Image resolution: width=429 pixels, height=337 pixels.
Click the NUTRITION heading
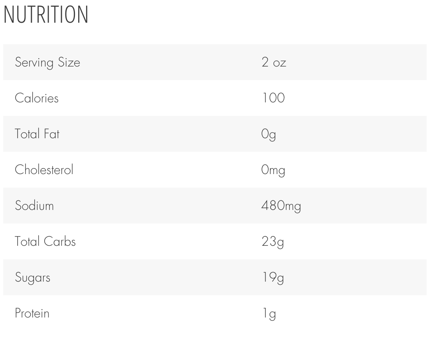[x=46, y=14]
